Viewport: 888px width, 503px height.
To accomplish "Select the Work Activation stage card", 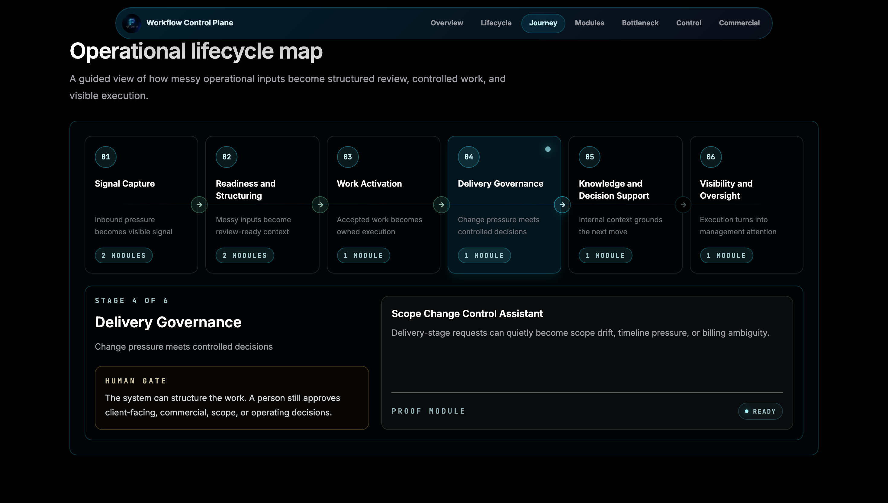I will pyautogui.click(x=384, y=204).
